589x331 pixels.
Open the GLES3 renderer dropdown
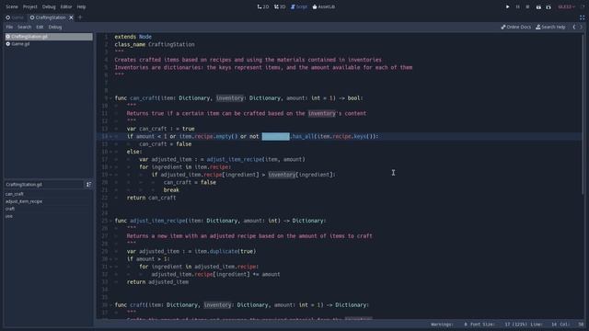[566, 6]
